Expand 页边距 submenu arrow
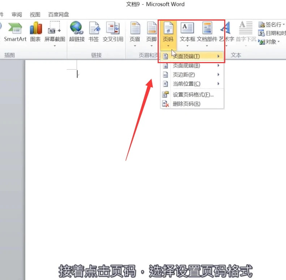 [x=218, y=74]
